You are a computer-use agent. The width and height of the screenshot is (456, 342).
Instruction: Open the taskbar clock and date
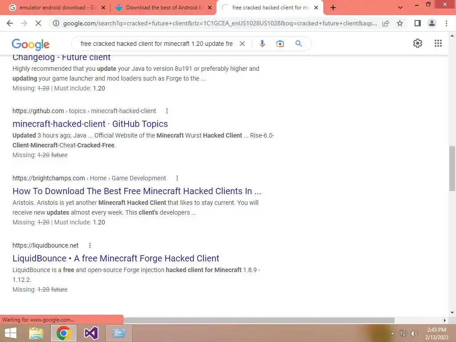click(x=436, y=334)
